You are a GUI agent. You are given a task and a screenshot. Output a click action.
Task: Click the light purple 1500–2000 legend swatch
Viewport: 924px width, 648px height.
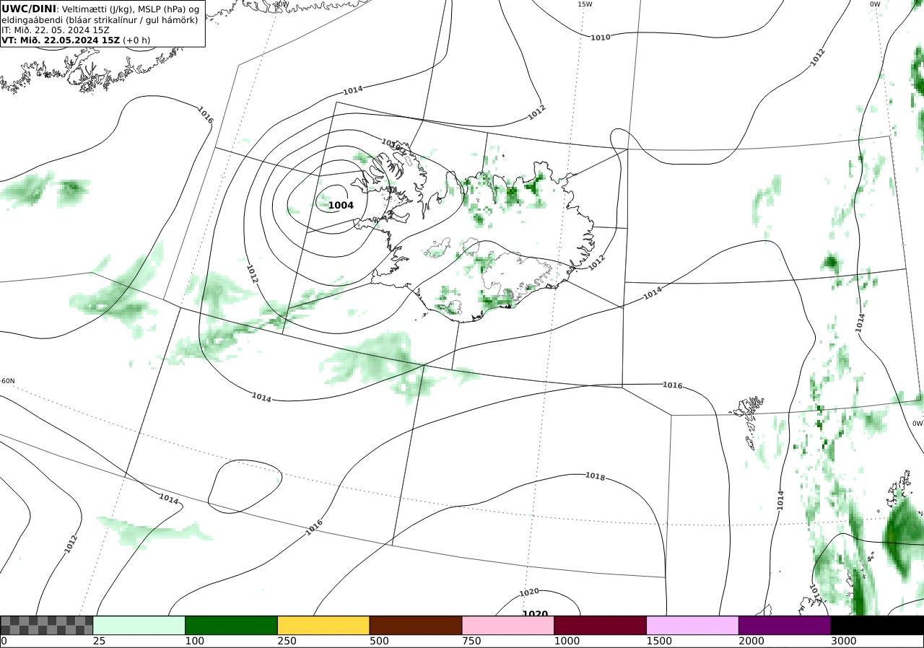click(x=693, y=625)
